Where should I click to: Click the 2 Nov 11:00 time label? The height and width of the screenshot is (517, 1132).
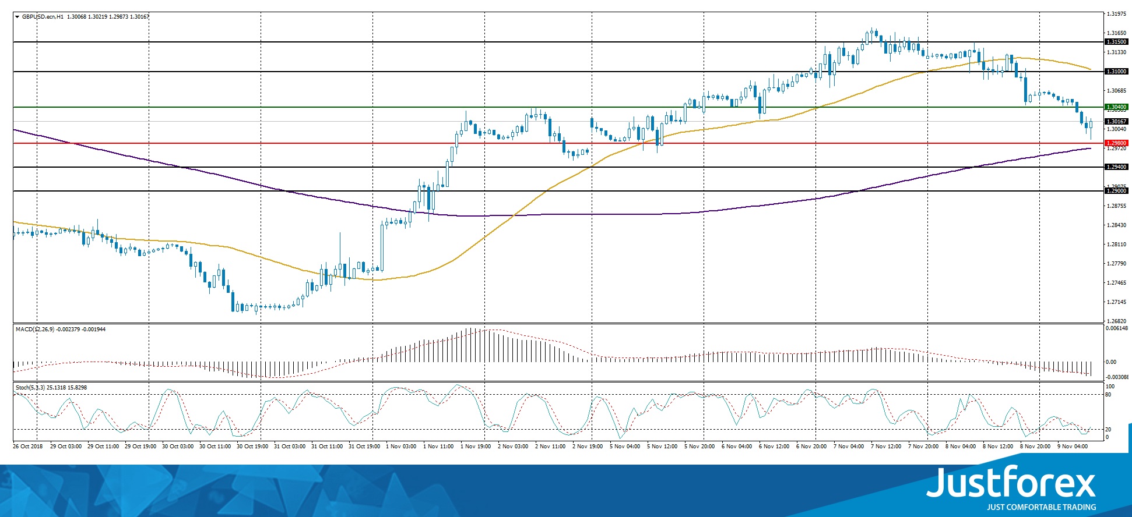(x=550, y=447)
